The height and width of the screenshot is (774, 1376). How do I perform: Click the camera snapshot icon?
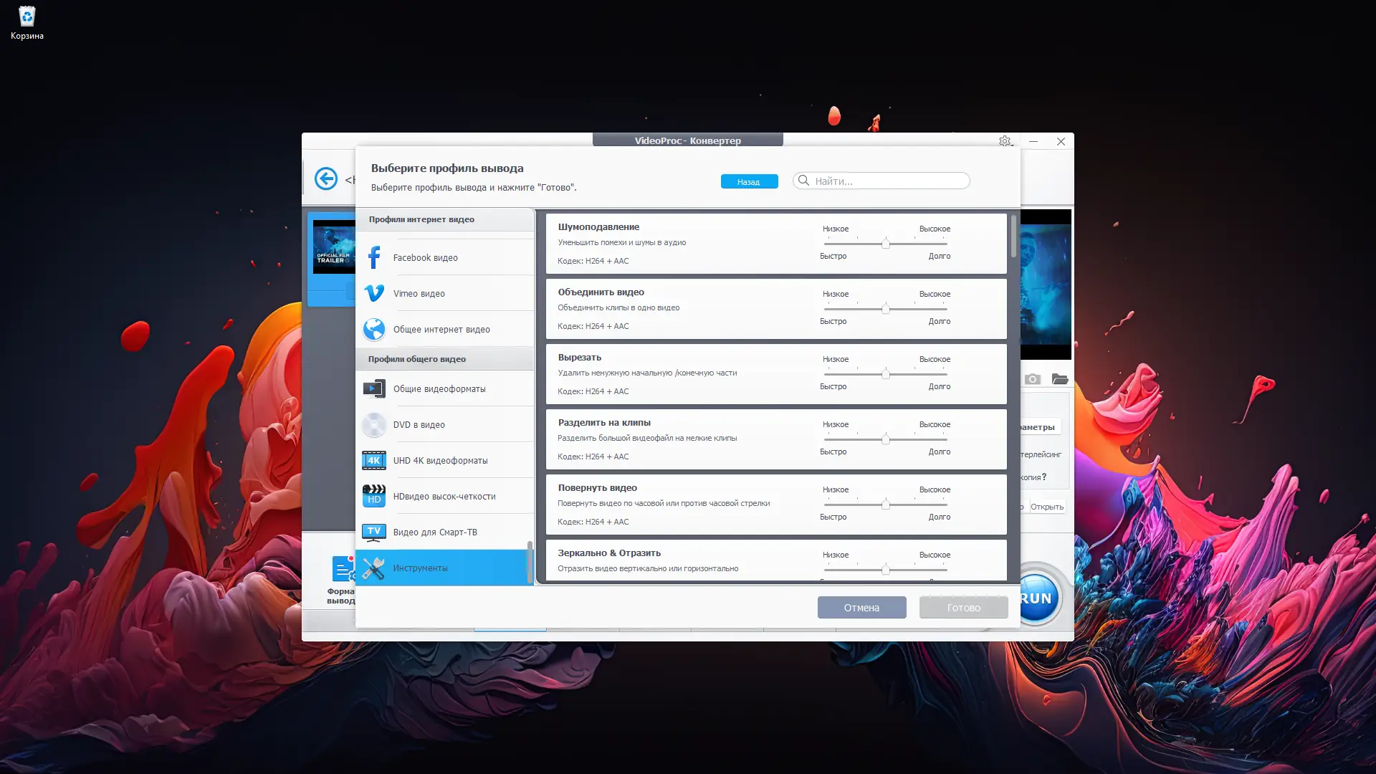point(1032,379)
